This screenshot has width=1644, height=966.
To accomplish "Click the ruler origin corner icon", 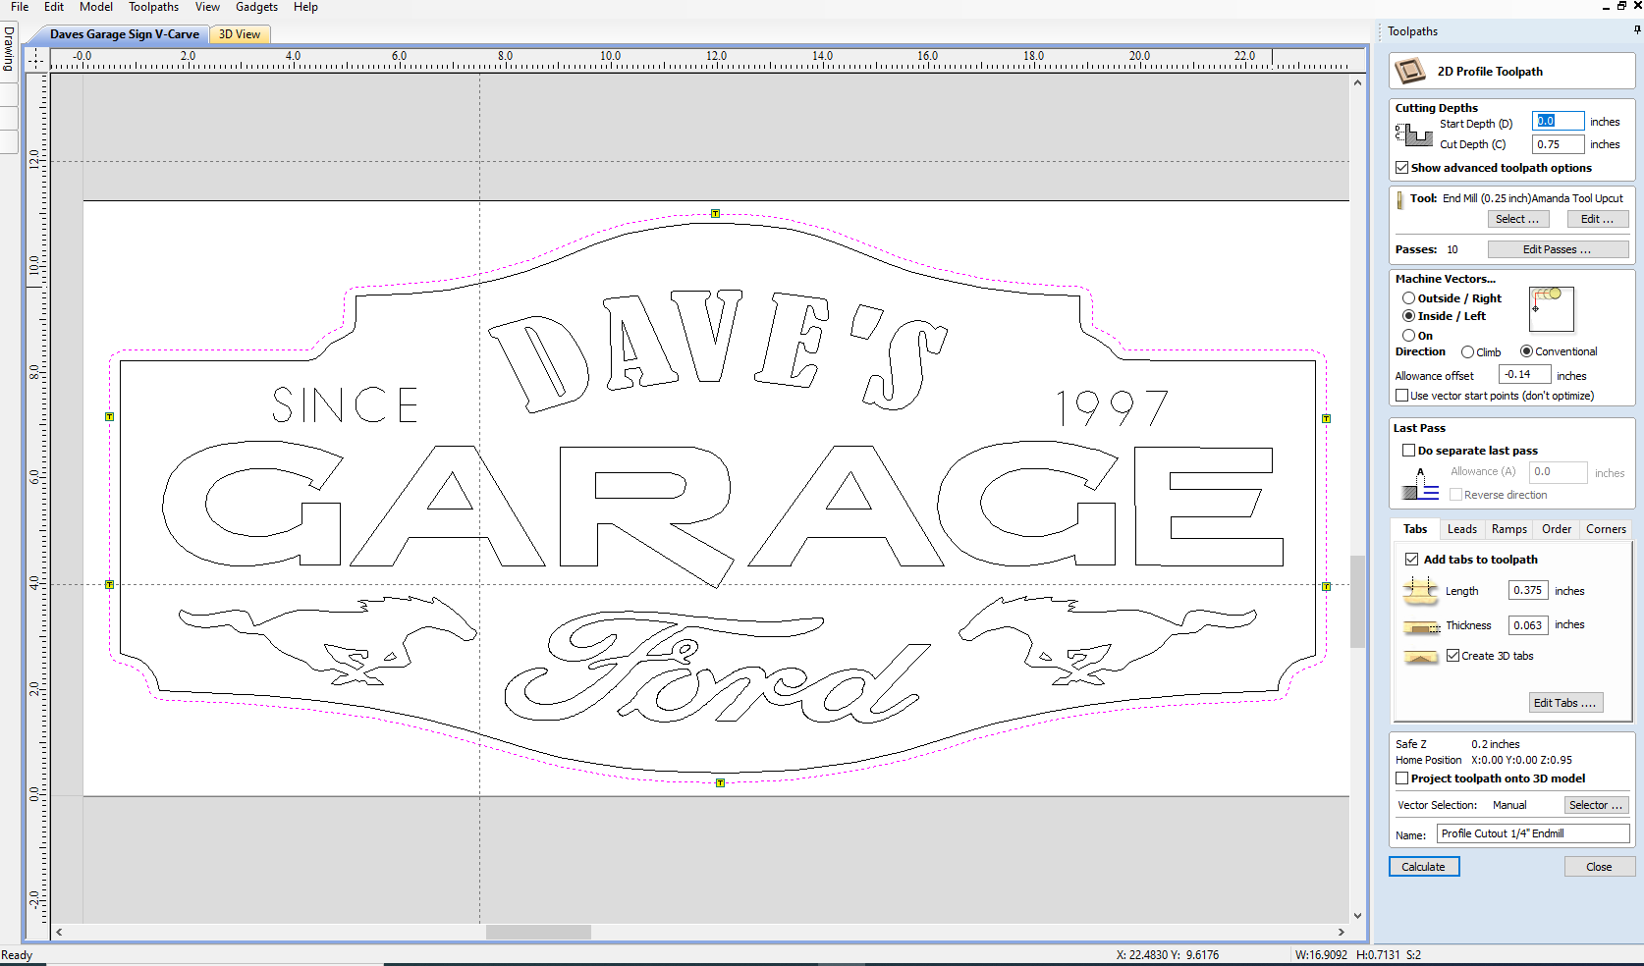I will click(35, 59).
